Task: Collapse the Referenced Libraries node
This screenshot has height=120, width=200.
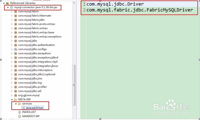Action: (4, 3)
